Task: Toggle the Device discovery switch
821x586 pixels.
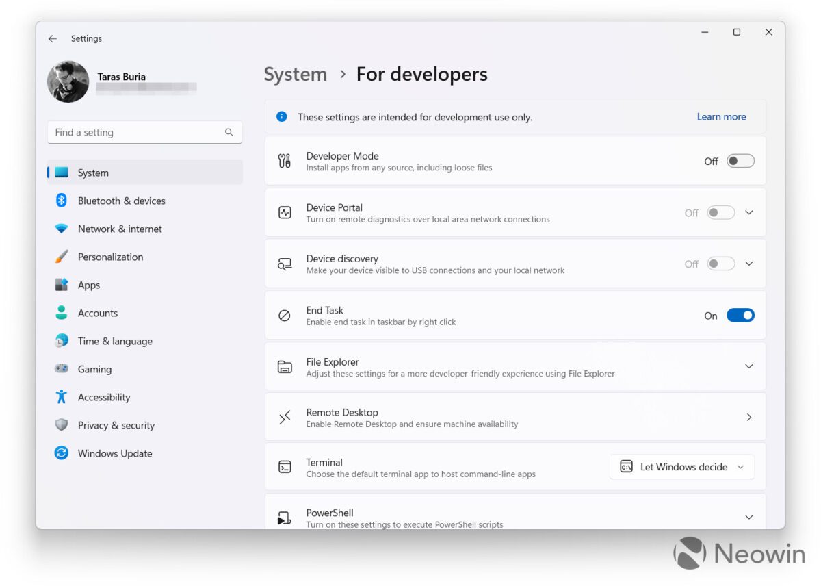Action: pyautogui.click(x=721, y=264)
